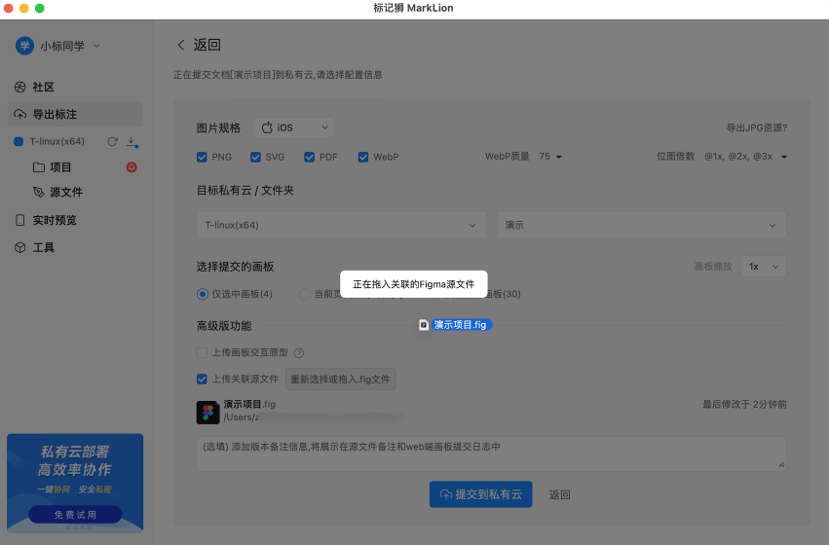Click the 私有云部署 promo banner image
Screen dimensions: 829x545
point(75,483)
